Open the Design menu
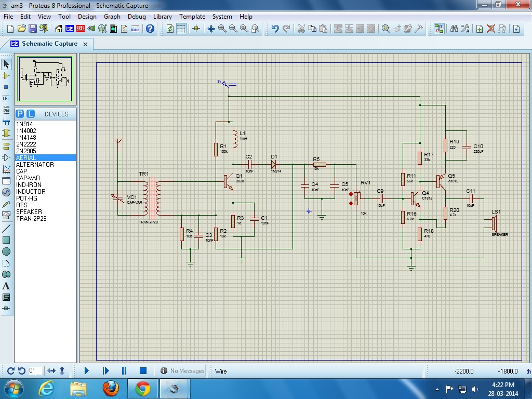The image size is (532, 399). [x=87, y=17]
